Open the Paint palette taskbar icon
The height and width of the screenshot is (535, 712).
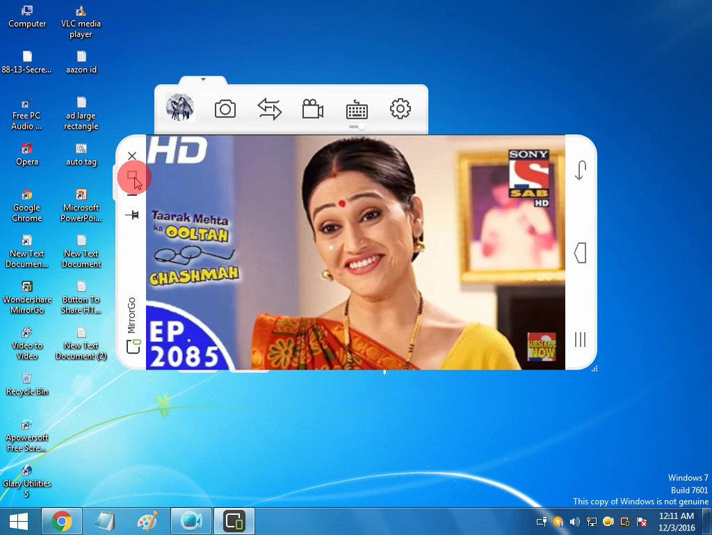(x=148, y=521)
